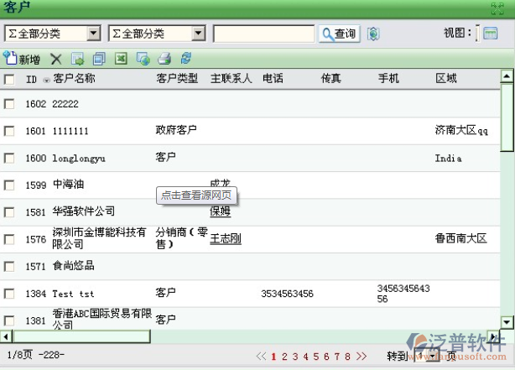Check the row 1384 Test tst checkbox
This screenshot has width=515, height=370.
click(x=9, y=293)
